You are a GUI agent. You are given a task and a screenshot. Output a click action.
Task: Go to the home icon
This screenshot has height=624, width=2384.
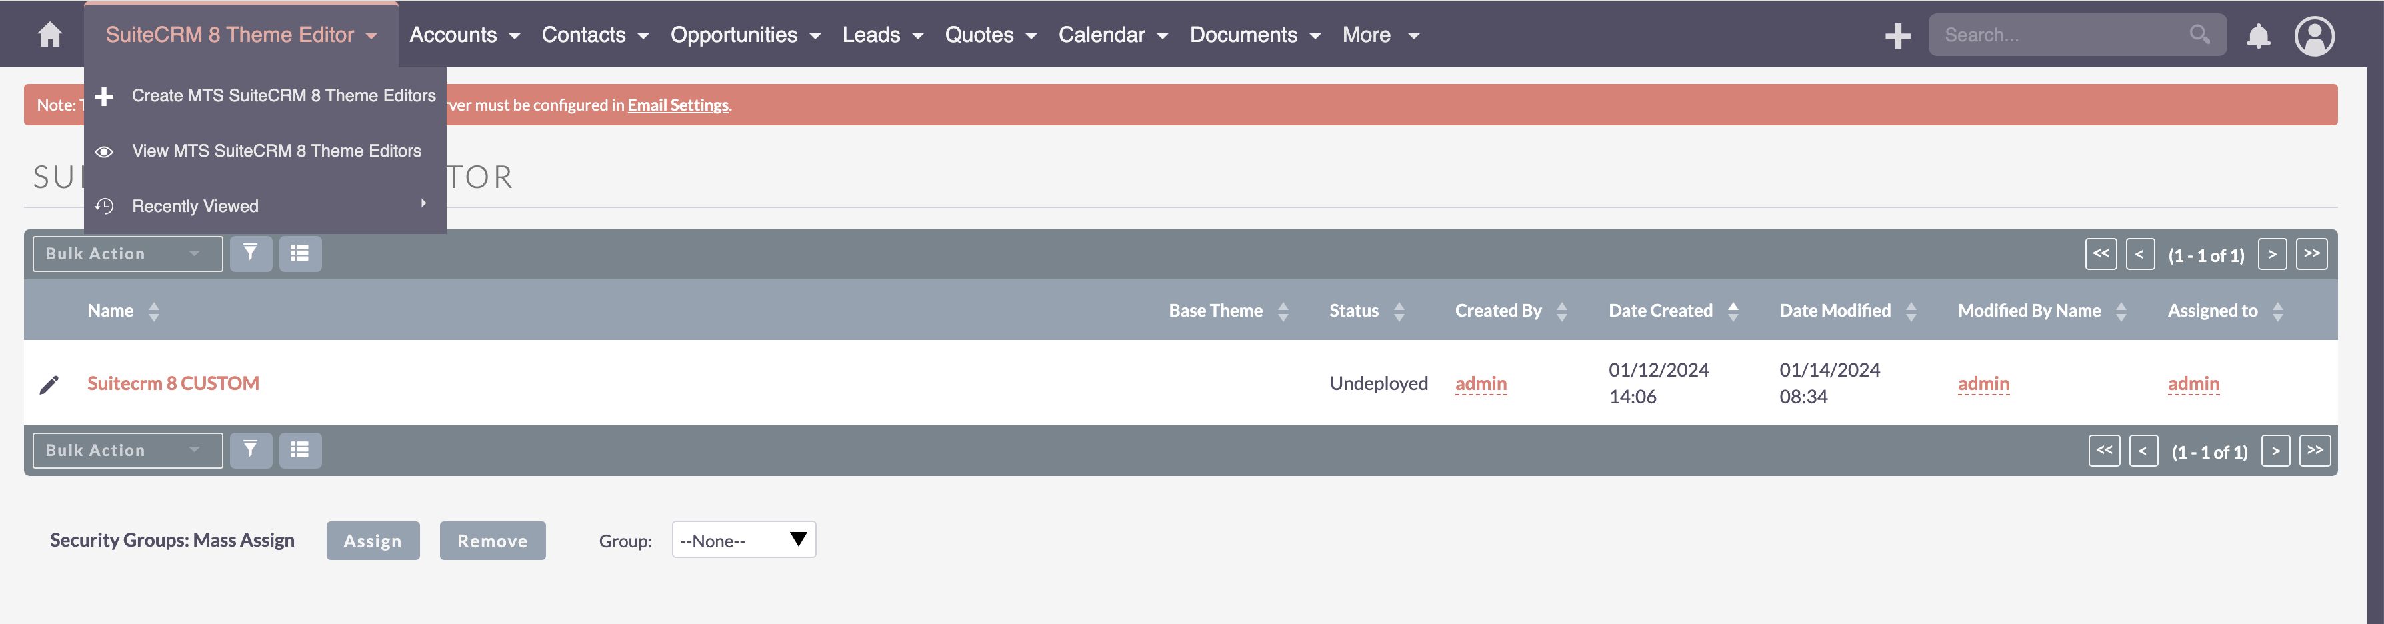pos(50,35)
